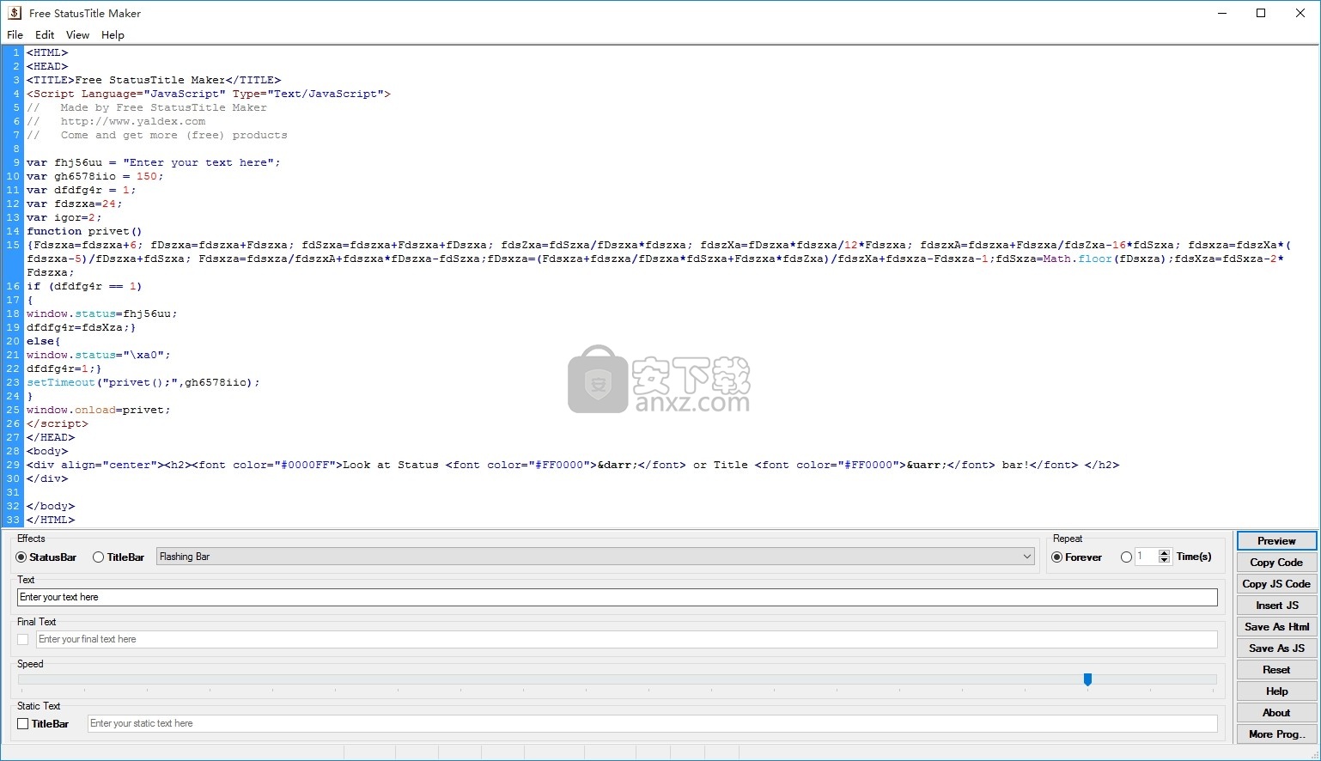
Task: Click the "http://www.yaldex.com" comment line
Action: click(116, 121)
